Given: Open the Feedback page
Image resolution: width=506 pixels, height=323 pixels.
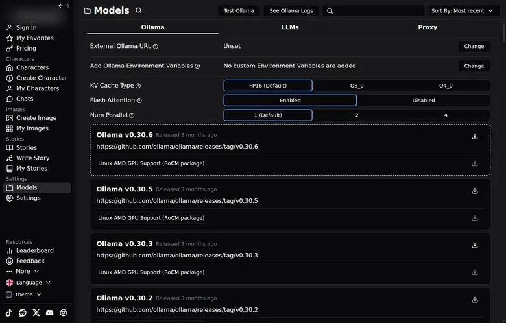Looking at the screenshot, I should pyautogui.click(x=37, y=261).
